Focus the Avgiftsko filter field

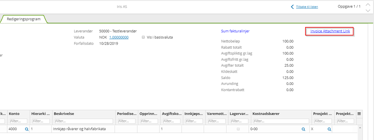click(x=172, y=121)
